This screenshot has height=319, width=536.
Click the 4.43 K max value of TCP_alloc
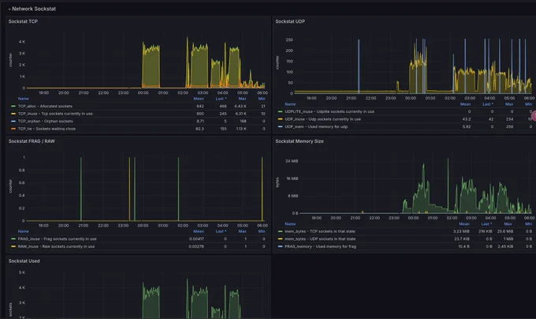click(x=240, y=106)
